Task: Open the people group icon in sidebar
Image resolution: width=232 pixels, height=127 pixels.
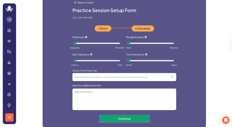Action: click(x=9, y=41)
